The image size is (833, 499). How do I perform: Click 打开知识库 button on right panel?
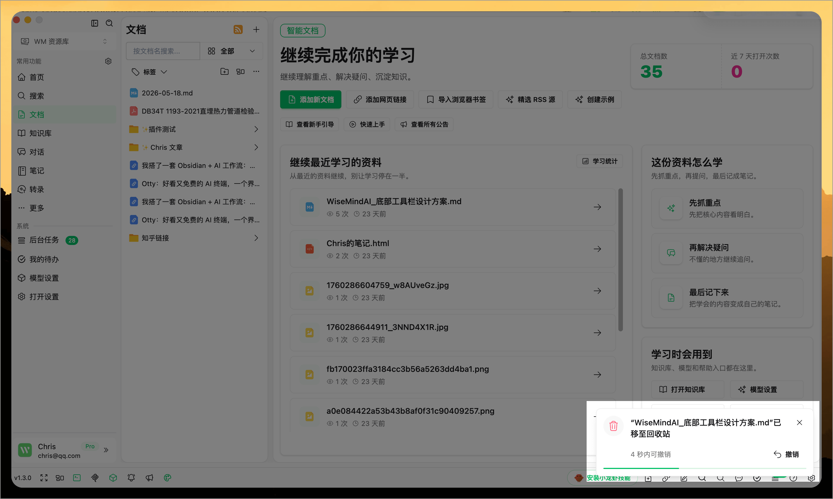click(687, 389)
